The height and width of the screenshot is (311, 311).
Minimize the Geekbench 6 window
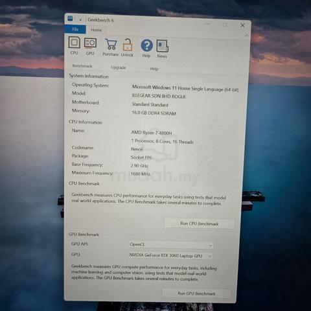click(x=208, y=24)
